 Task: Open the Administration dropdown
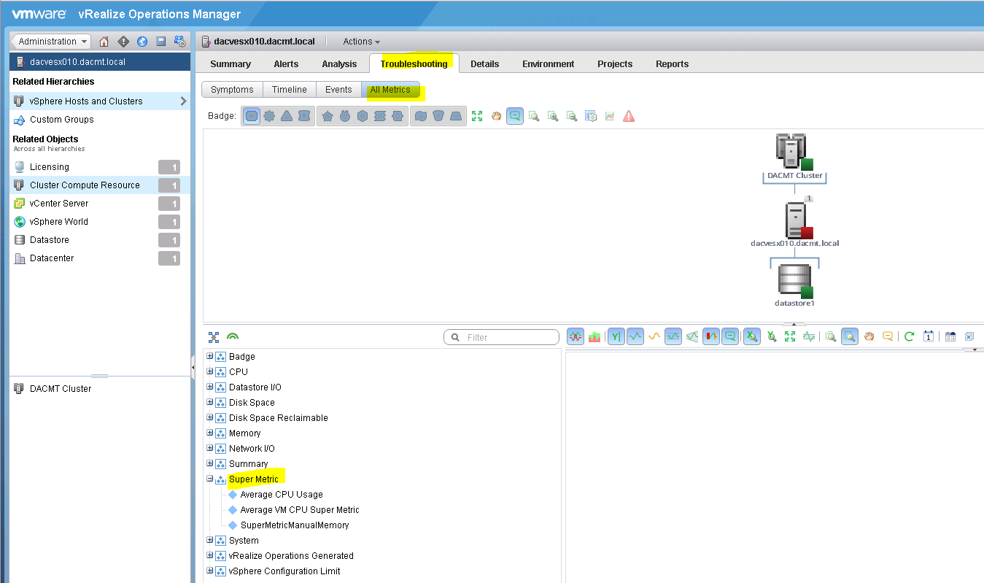(52, 42)
